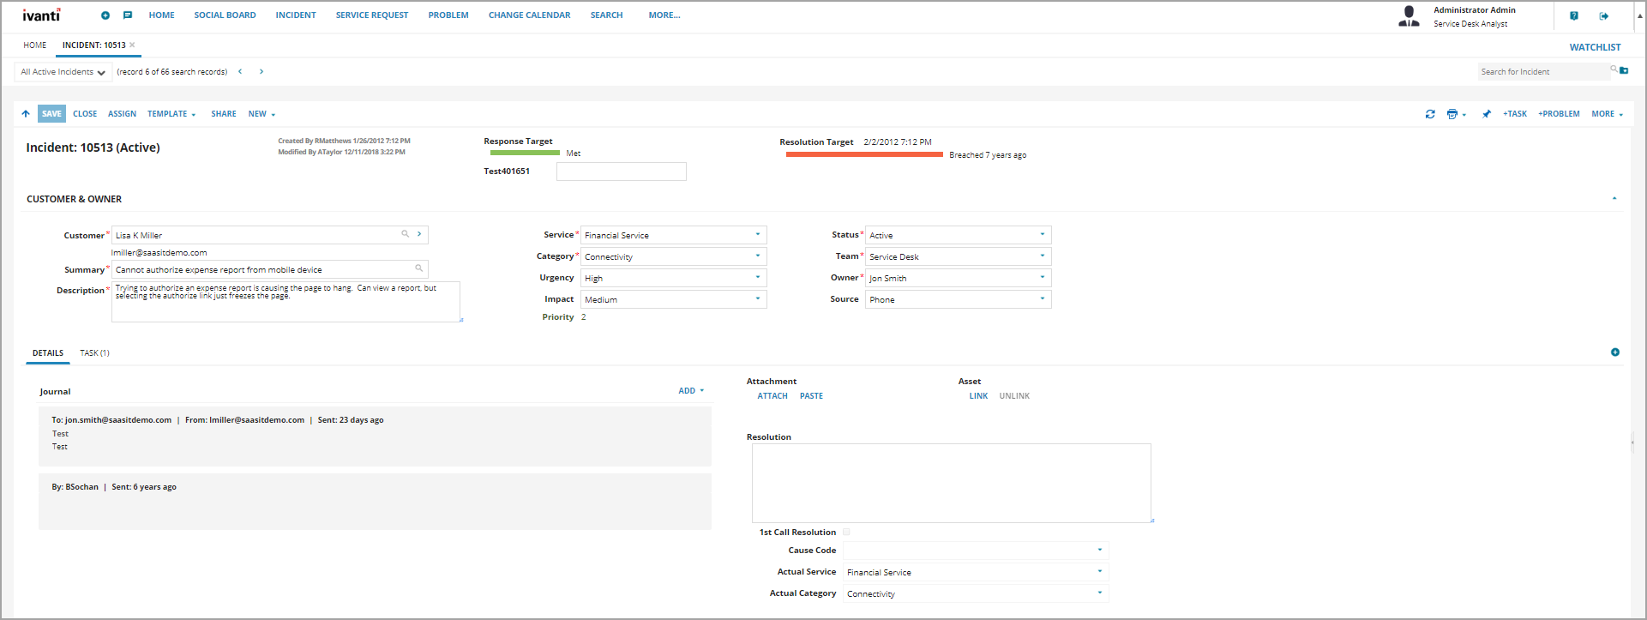Click the Assign button
The width and height of the screenshot is (1647, 620).
click(x=122, y=114)
